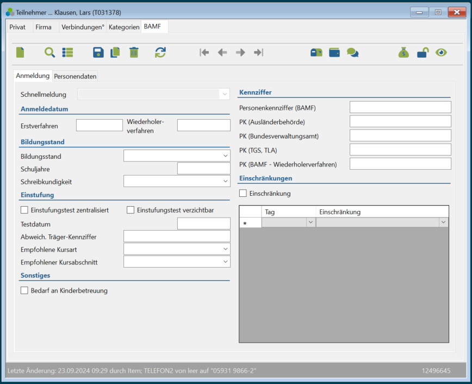Image resolution: width=472 pixels, height=384 pixels.
Task: Click the Tag column header
Action: (289, 212)
